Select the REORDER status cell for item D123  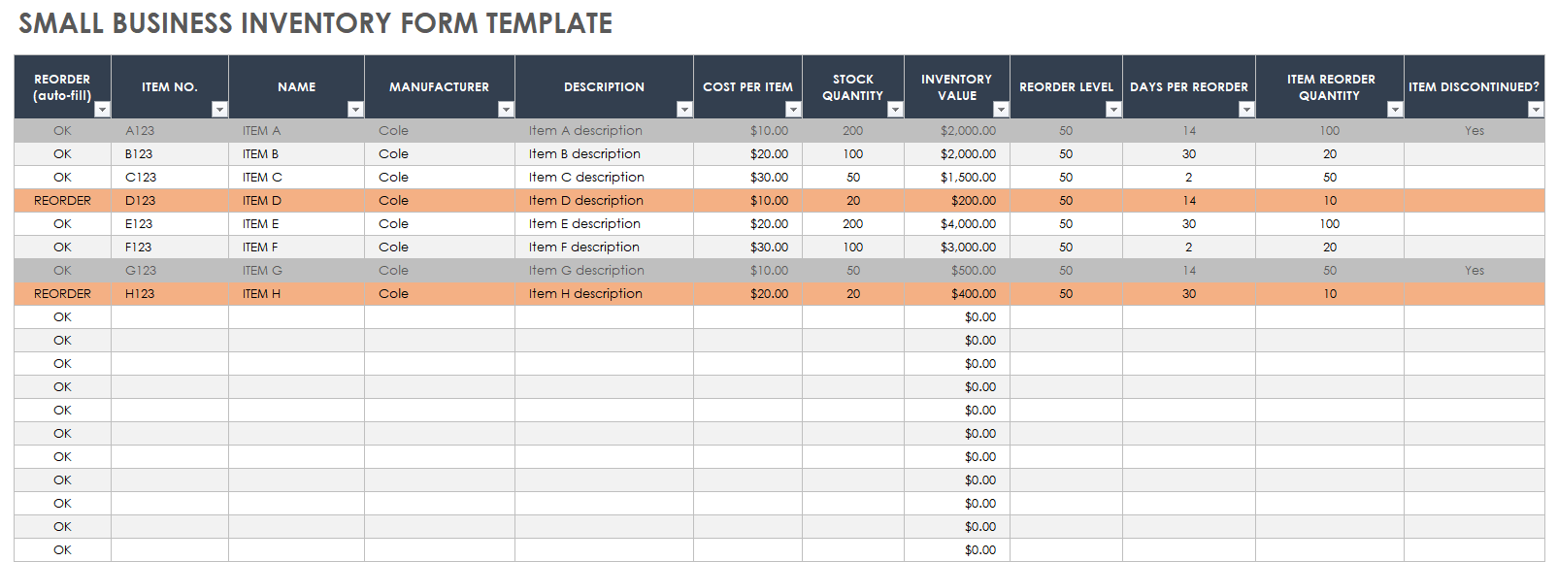[x=63, y=201]
